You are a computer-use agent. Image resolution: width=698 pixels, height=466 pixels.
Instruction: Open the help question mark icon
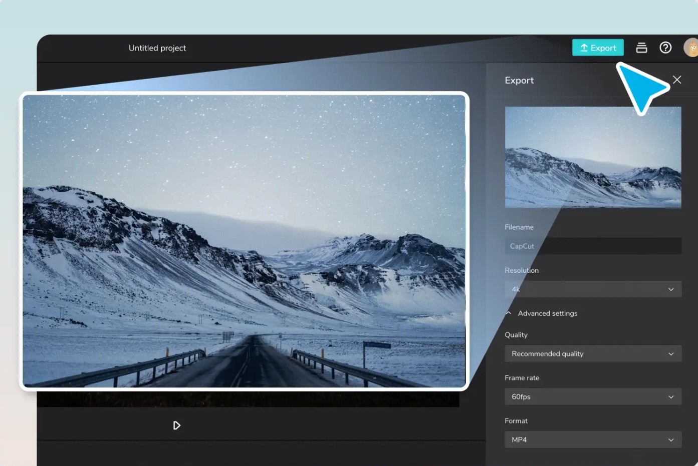point(665,48)
